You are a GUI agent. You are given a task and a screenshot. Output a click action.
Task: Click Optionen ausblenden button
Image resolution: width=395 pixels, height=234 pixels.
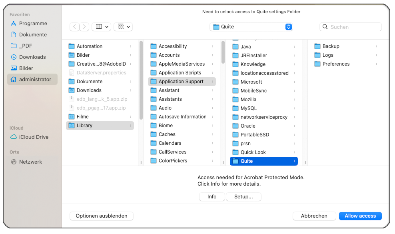click(102, 216)
